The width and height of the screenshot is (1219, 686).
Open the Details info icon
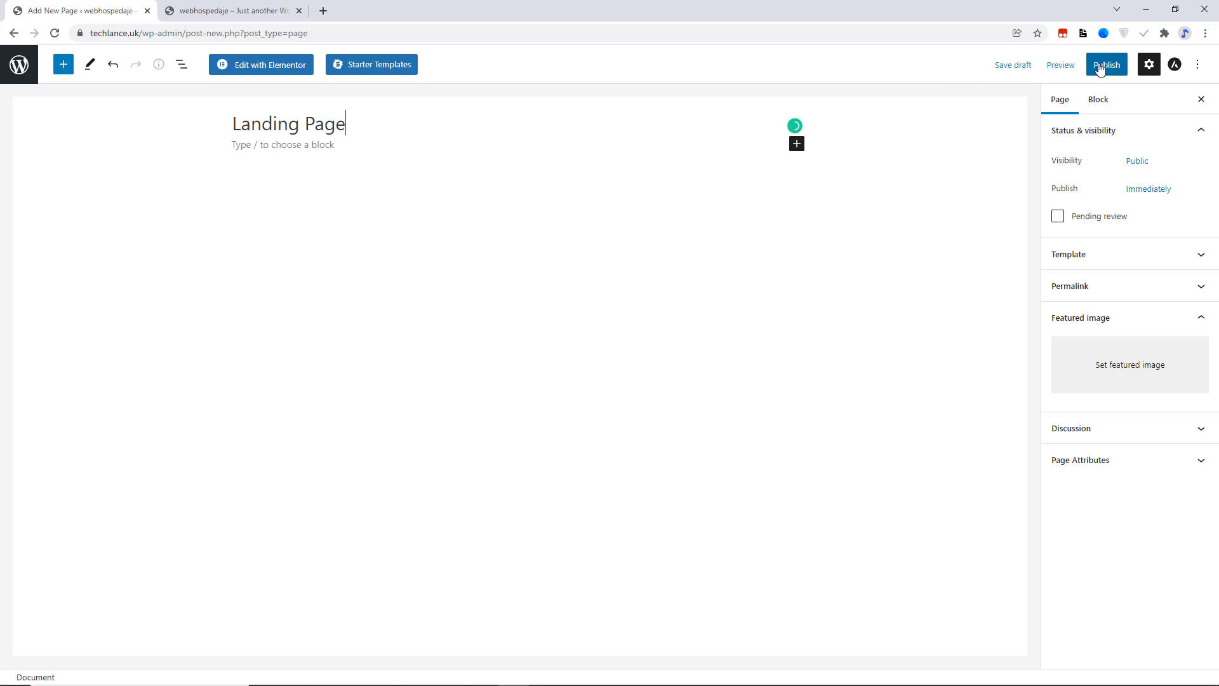pos(159,64)
